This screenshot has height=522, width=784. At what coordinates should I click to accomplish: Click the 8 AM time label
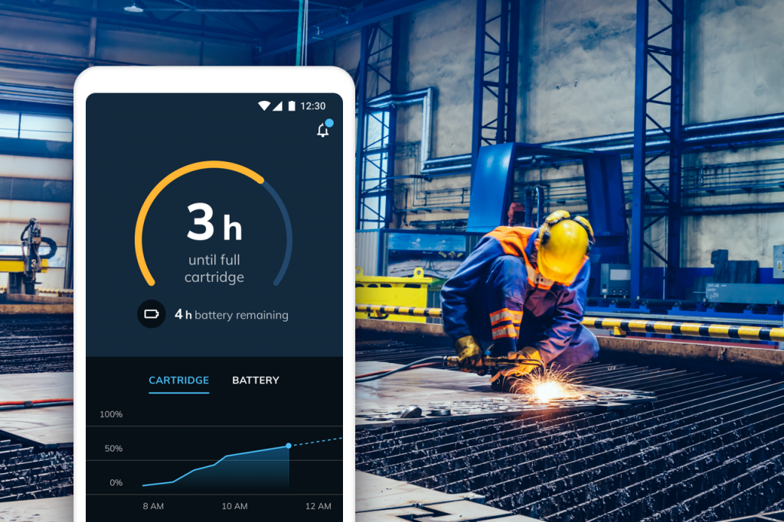(x=153, y=506)
